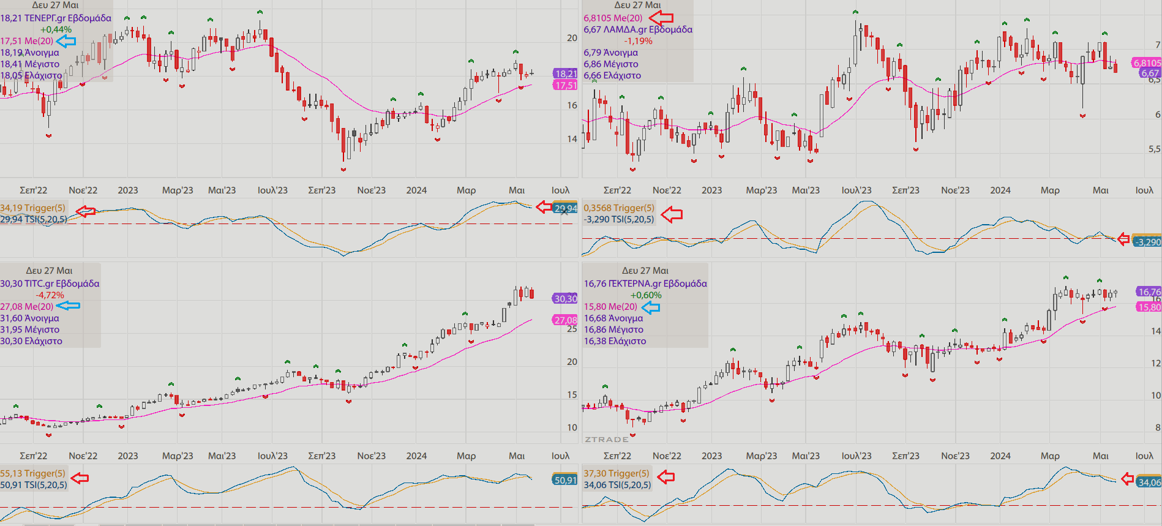1162x526 pixels.
Task: Select the 55,13 Trigger(5) indicator label
Action: click(32, 473)
